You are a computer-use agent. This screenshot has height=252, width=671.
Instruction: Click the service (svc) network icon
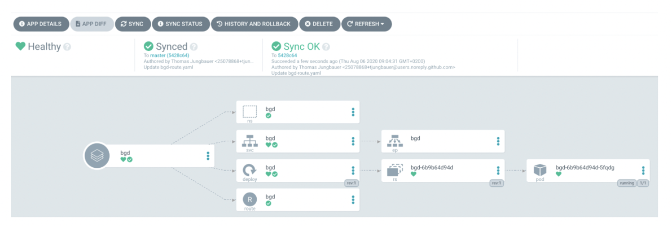(x=249, y=140)
